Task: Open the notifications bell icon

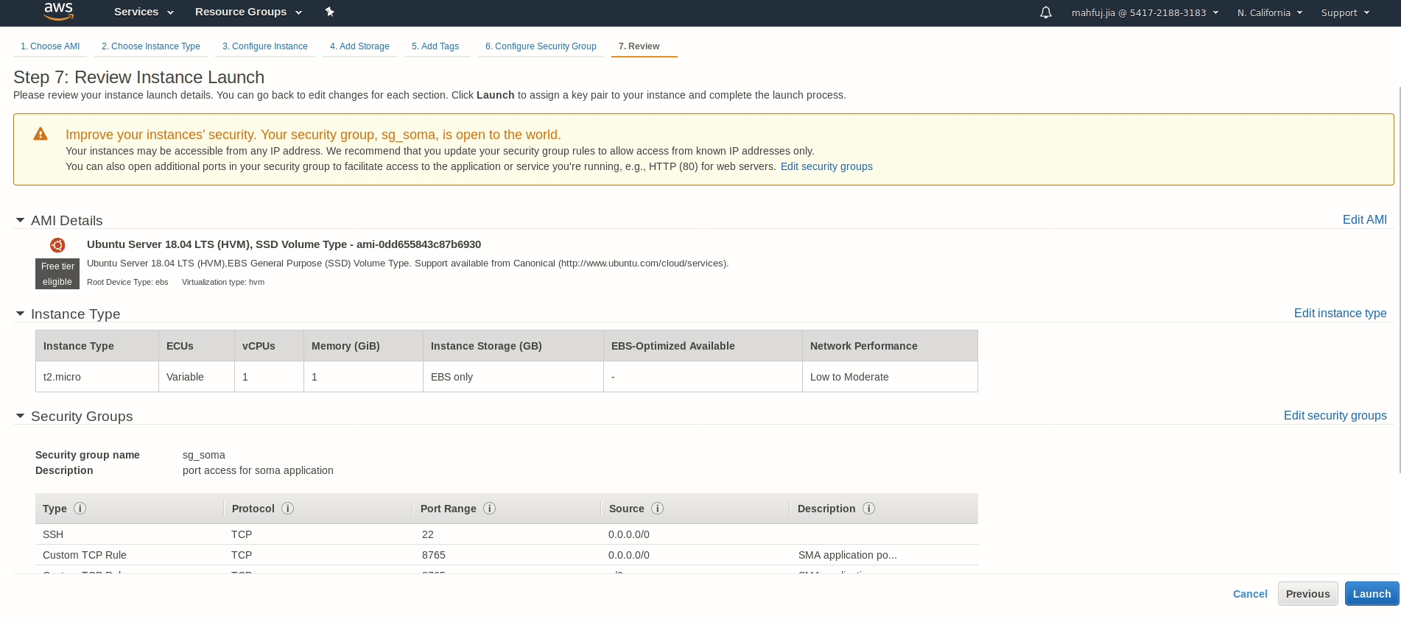Action: [1045, 13]
